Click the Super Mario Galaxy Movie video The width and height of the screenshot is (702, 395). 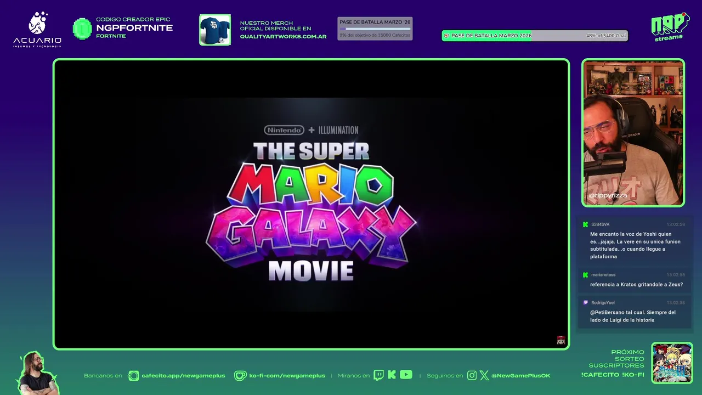(311, 204)
